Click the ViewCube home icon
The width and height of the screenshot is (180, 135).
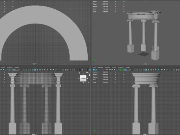[x=79, y=73]
